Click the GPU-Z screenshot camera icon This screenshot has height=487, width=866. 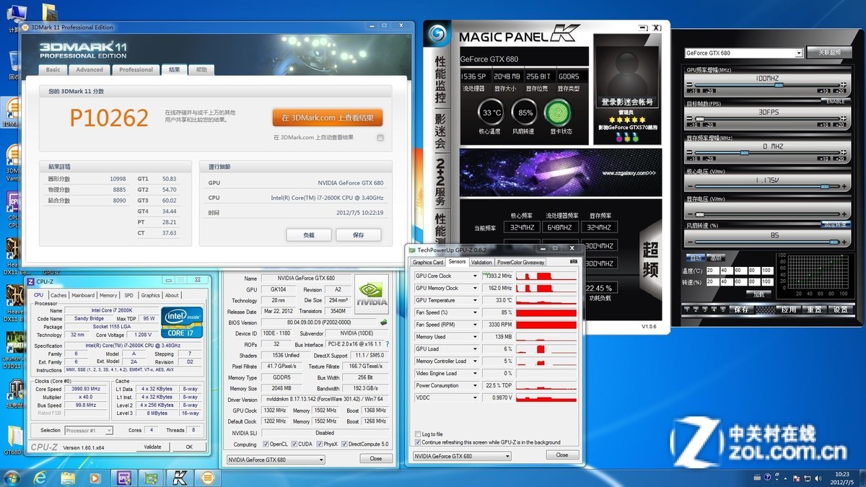(574, 262)
